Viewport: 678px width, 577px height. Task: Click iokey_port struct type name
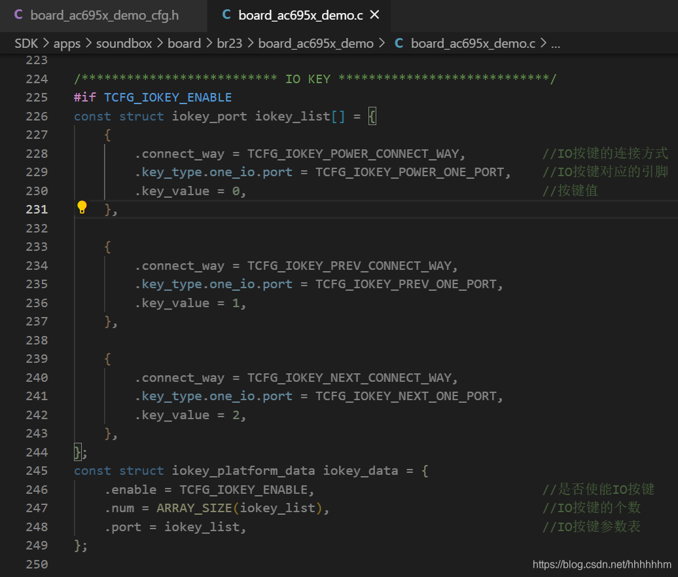point(209,117)
